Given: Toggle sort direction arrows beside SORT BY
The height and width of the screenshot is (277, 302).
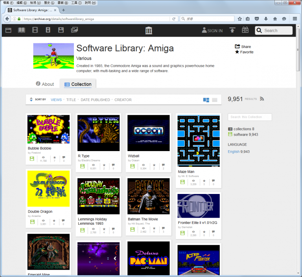Looking at the screenshot, I should [x=31, y=100].
